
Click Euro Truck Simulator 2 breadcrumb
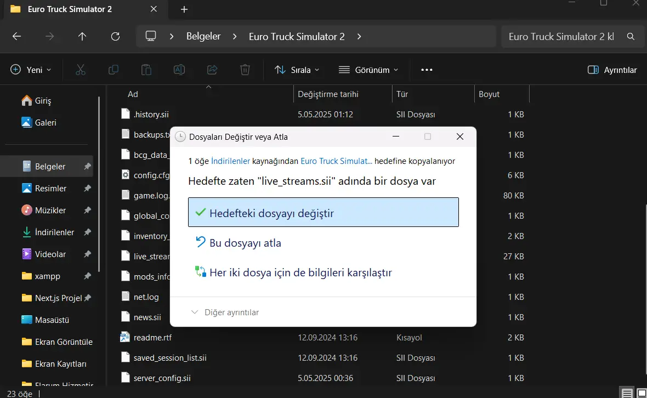297,36
